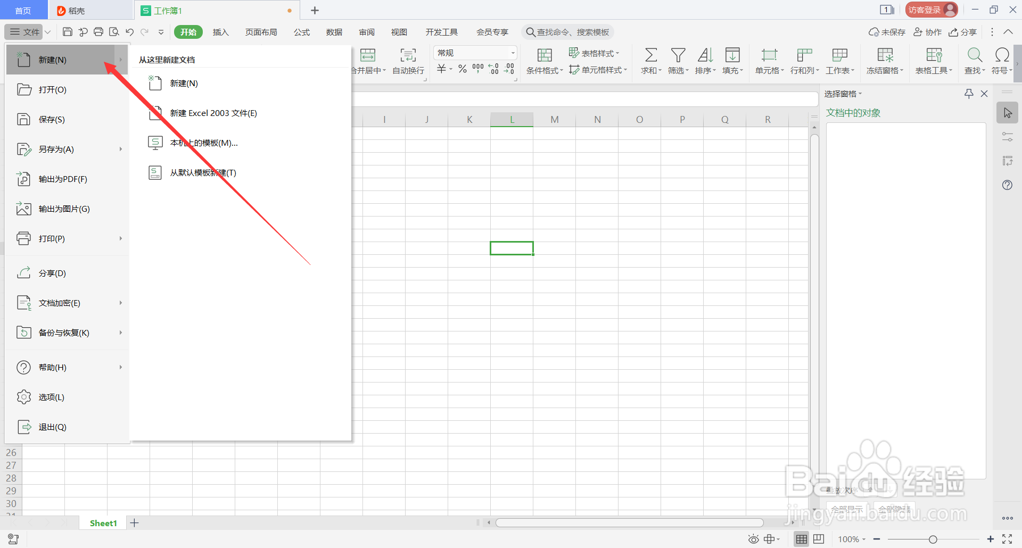Switch to the 开发工具 ribbon tab

[441, 32]
